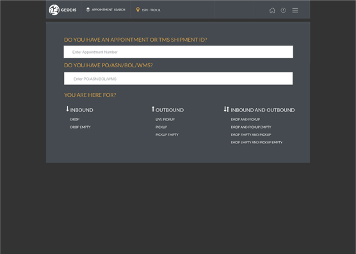Select the OUTBOUND heading

170,110
